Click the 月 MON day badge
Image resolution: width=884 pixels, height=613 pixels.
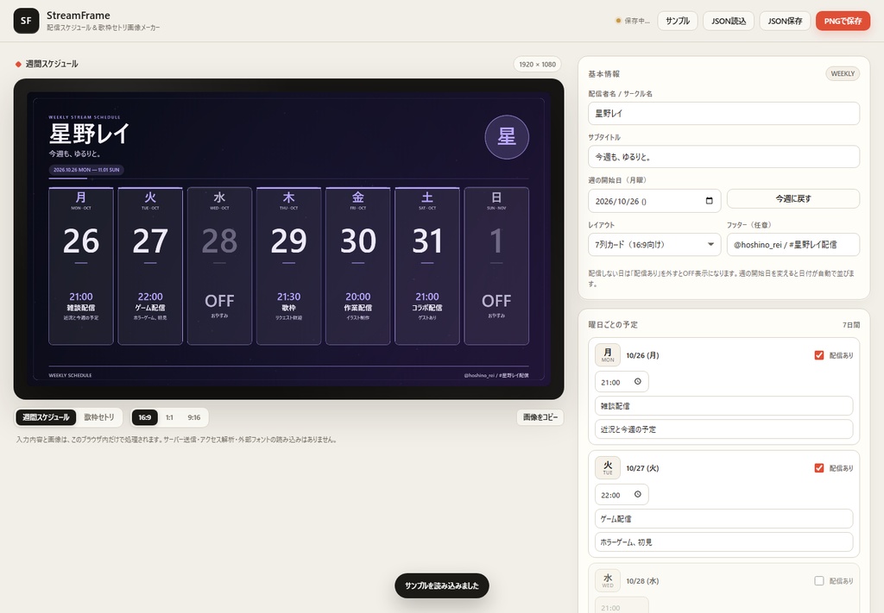tap(608, 355)
